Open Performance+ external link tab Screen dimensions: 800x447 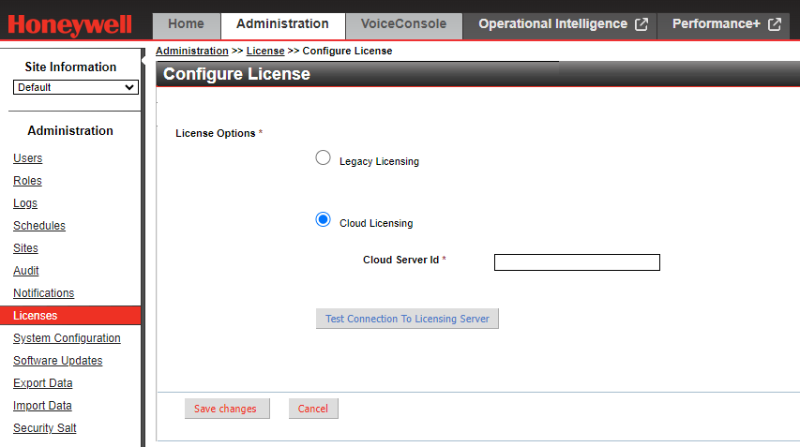[727, 24]
